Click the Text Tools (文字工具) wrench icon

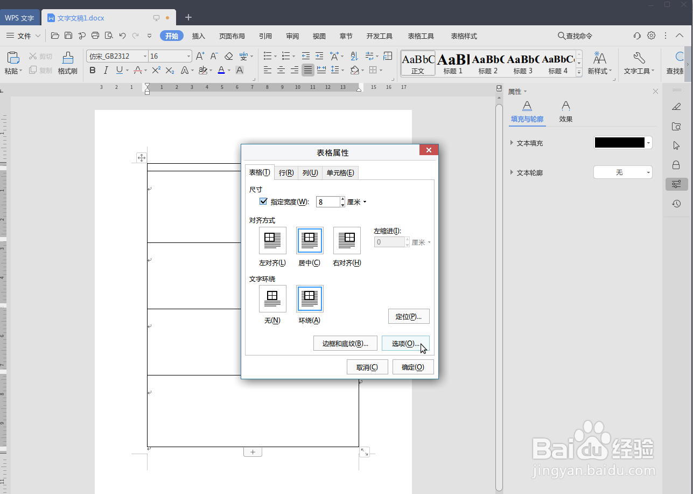639,58
